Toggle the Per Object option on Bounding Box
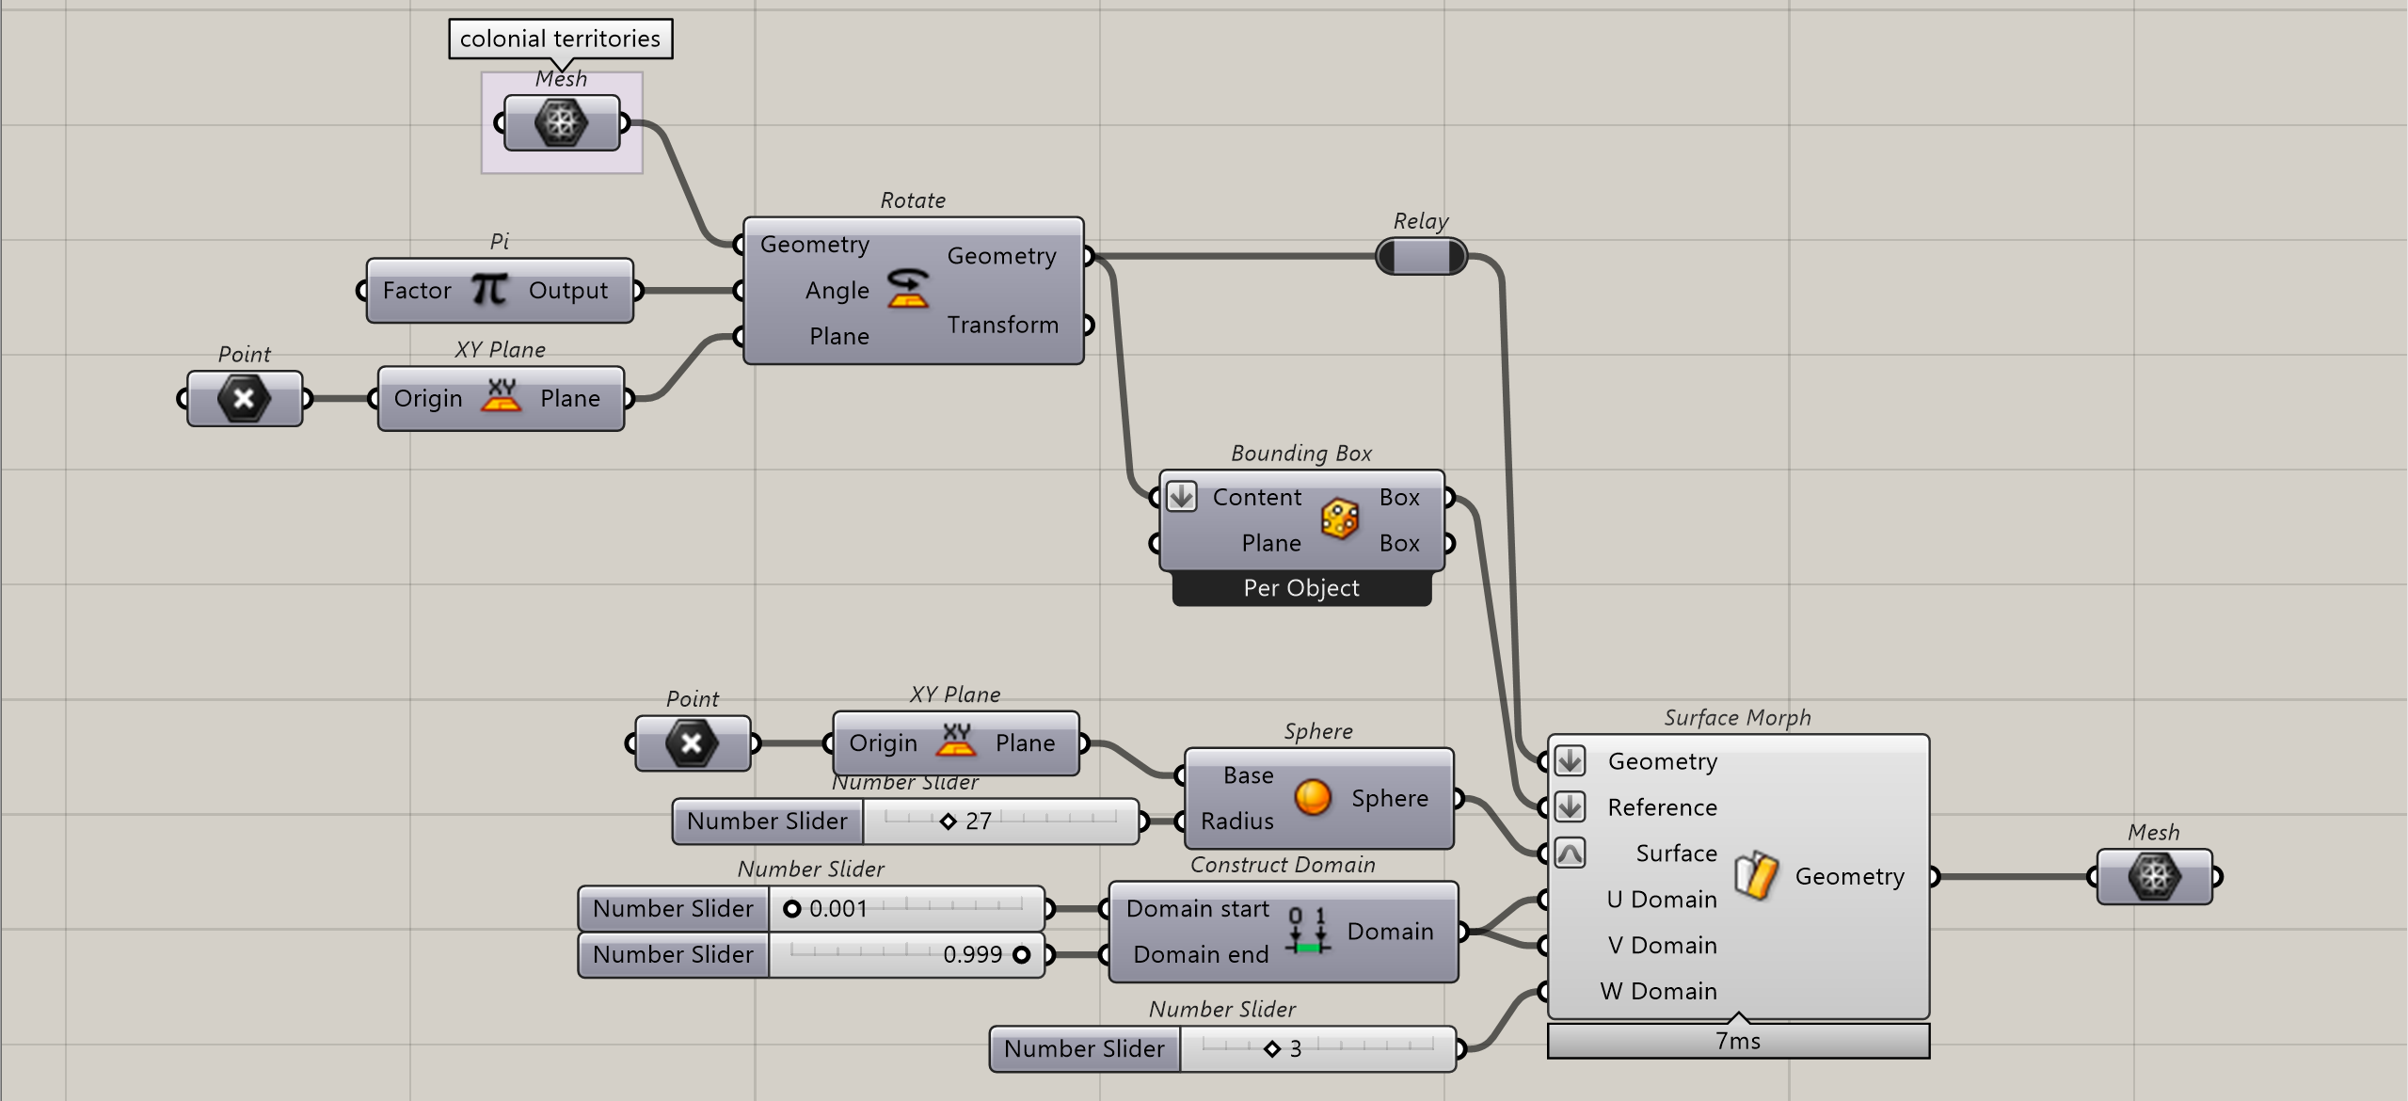The image size is (2408, 1101). 1302,587
